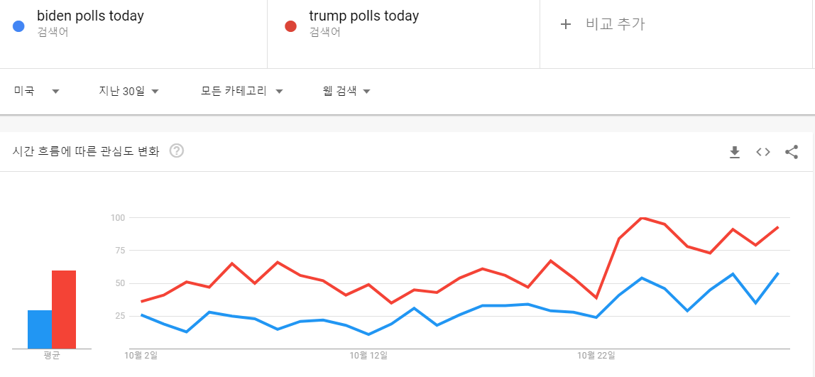Expand the 지난 30일 time range dropdown
This screenshot has height=377, width=815.
[x=128, y=91]
